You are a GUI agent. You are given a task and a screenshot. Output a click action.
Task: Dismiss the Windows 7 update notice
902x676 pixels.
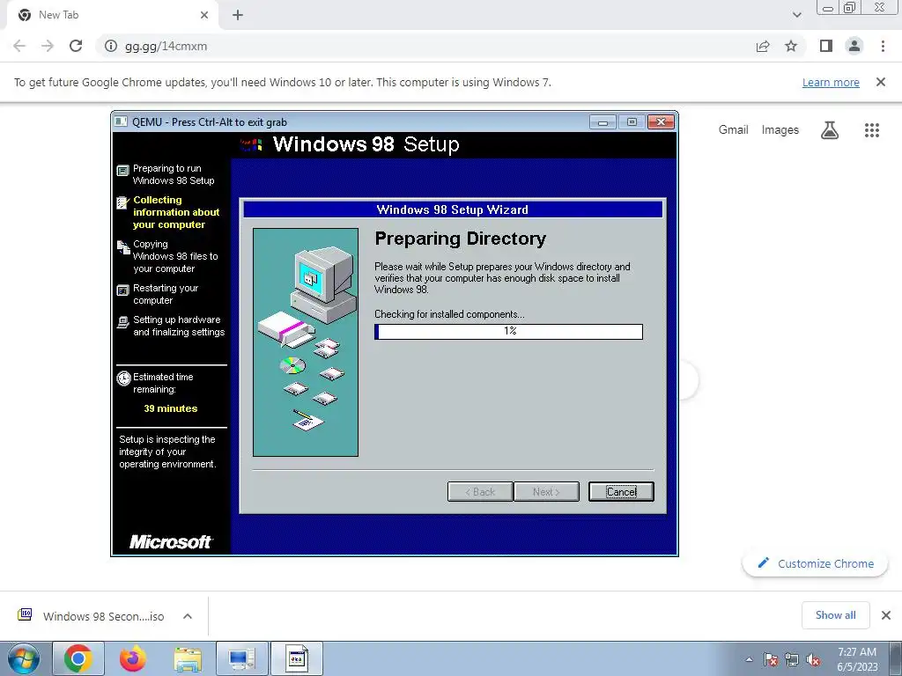coord(881,82)
